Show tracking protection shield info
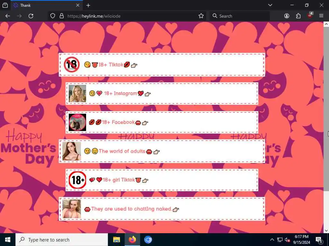Image resolution: width=329 pixels, height=246 pixels. (x=53, y=16)
